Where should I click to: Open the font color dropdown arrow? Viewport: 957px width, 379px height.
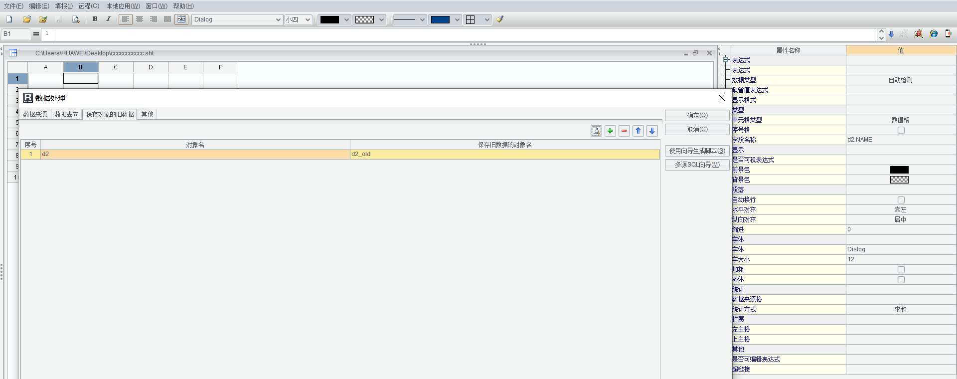(x=346, y=19)
